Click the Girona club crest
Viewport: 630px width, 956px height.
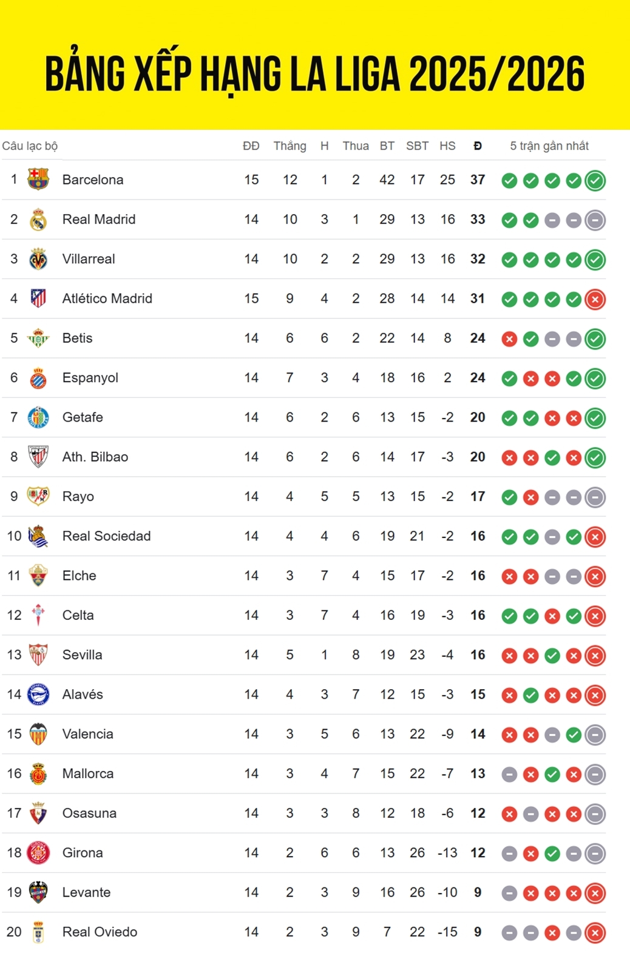(38, 852)
